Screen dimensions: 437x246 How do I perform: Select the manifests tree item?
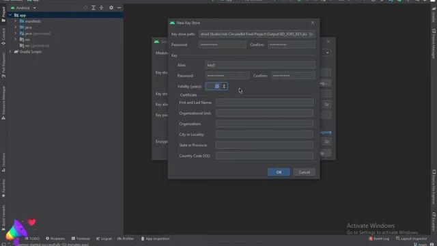[x=30, y=21]
